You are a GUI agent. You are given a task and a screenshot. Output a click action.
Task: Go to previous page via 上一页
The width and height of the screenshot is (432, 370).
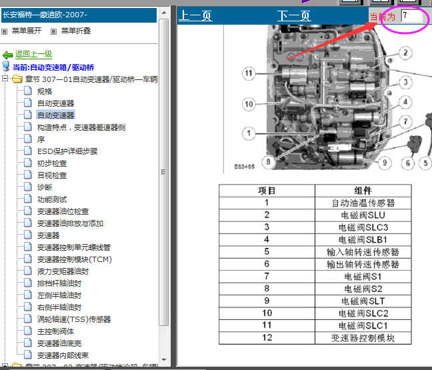coord(195,16)
